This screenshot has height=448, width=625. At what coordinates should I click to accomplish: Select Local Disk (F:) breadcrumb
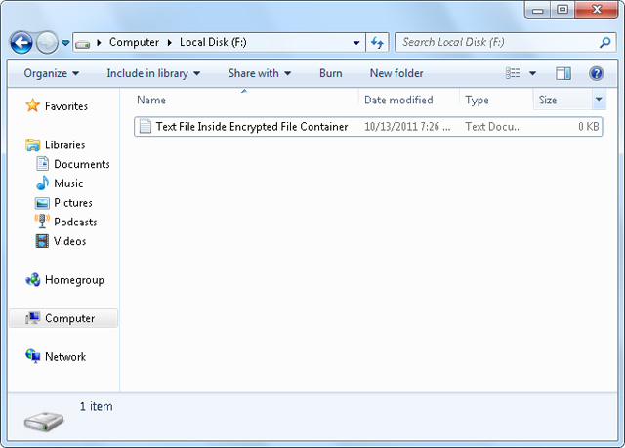point(213,42)
